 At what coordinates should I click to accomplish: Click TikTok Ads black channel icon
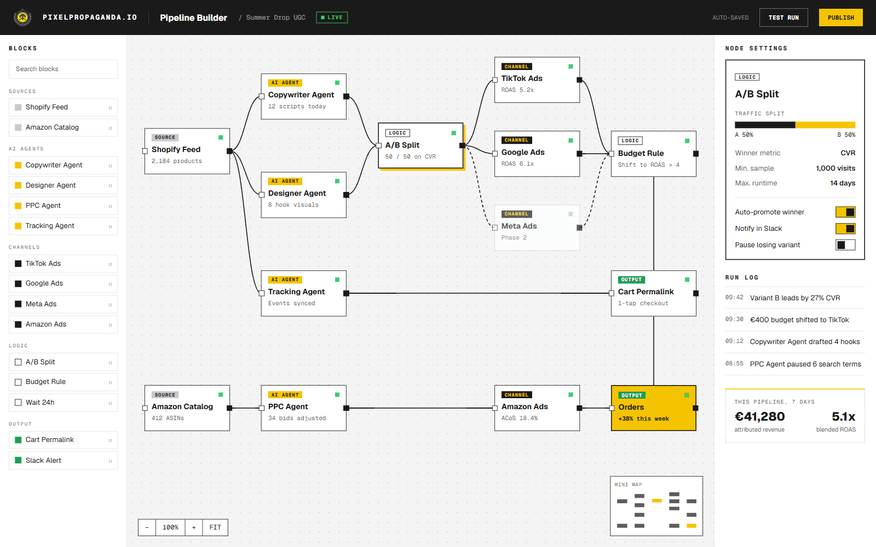pyautogui.click(x=18, y=264)
